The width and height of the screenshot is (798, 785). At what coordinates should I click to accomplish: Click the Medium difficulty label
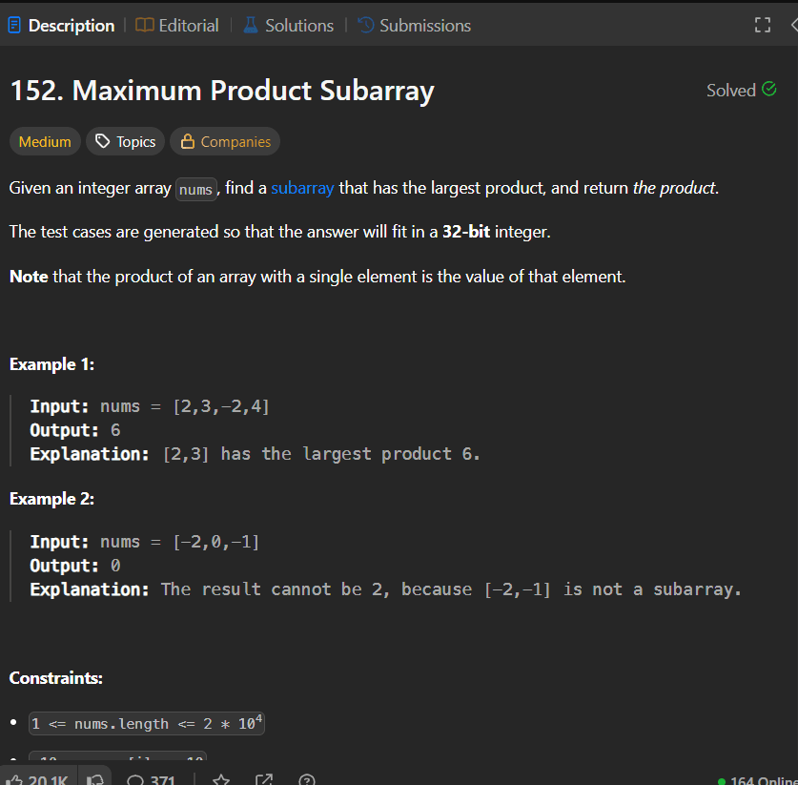pos(44,141)
